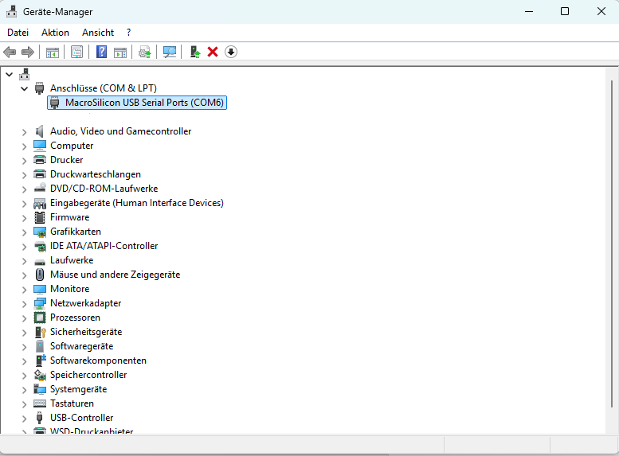The height and width of the screenshot is (456, 619).
Task: Click the blue Help question mark toolbar icon
Action: [x=101, y=52]
